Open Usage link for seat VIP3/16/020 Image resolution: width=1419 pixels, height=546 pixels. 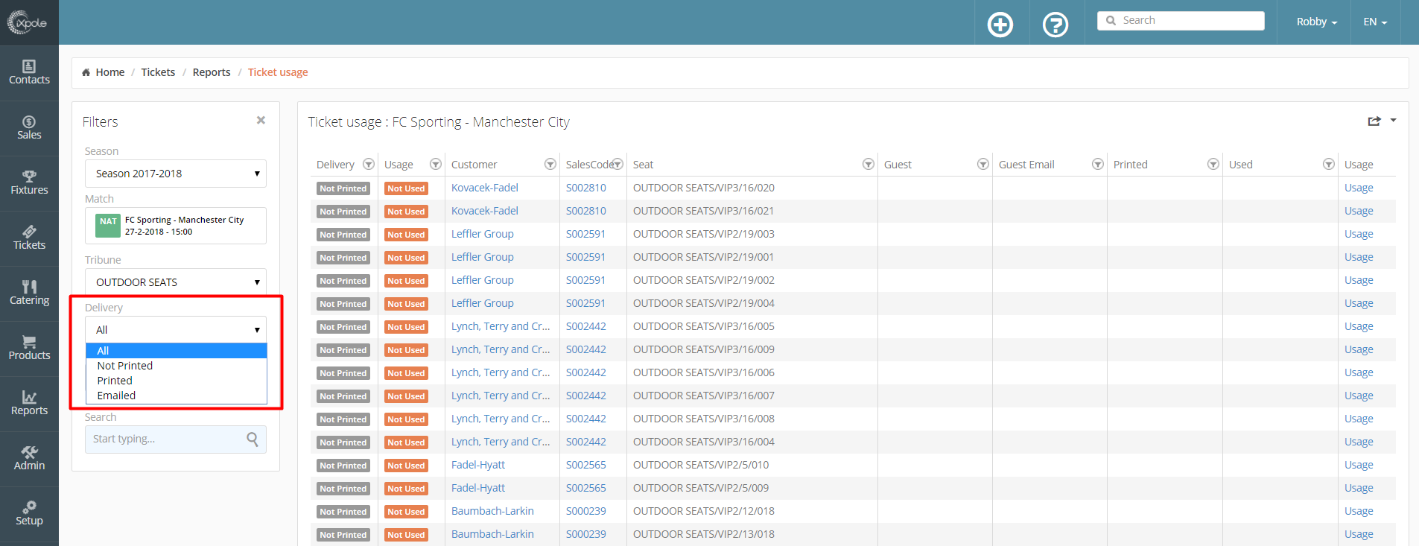(1359, 188)
